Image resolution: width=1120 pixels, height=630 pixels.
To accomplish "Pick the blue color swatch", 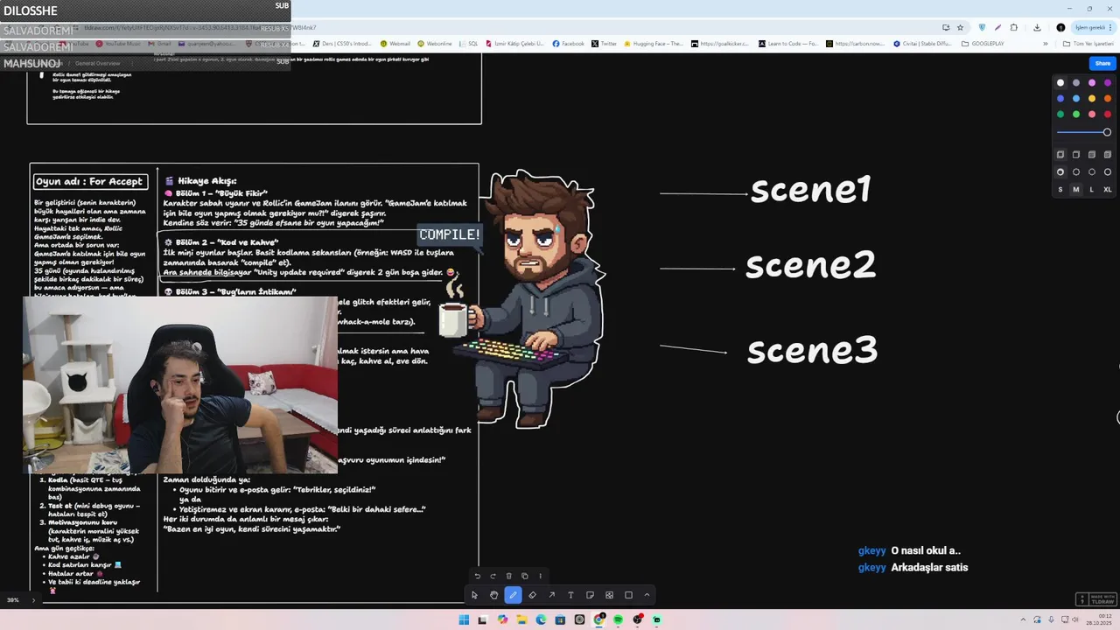I will (x=1060, y=99).
